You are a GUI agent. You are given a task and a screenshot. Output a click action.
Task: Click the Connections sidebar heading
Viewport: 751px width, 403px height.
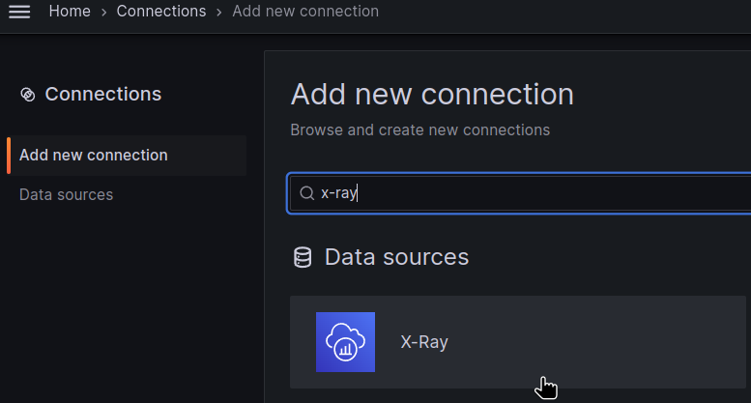click(102, 94)
